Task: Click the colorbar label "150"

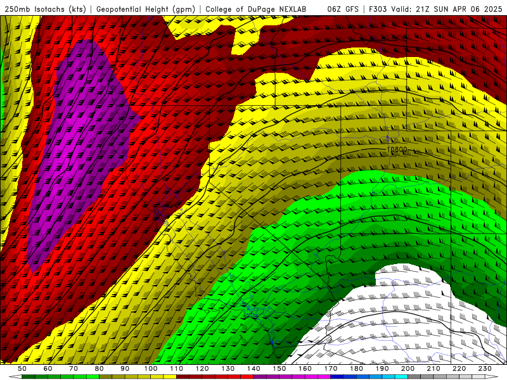Action: coord(279,369)
